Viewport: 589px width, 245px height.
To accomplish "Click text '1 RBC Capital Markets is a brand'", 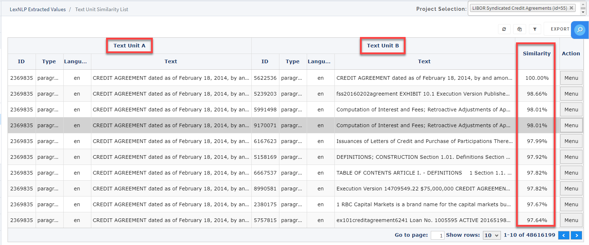I will pos(424,204).
